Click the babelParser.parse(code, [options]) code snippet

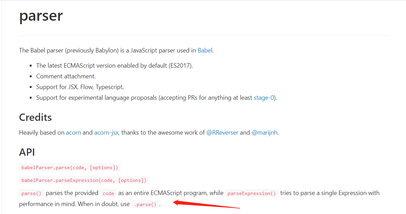pos(70,167)
